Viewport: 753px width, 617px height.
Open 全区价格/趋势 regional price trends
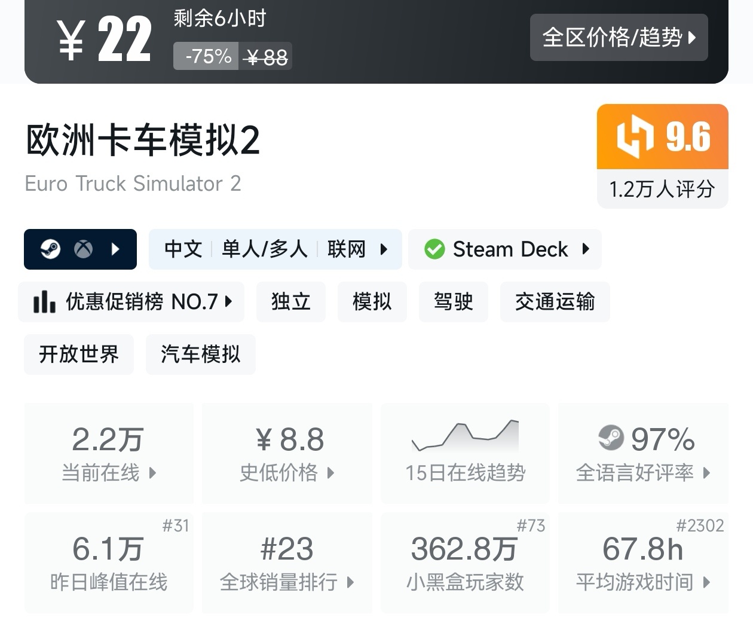619,38
